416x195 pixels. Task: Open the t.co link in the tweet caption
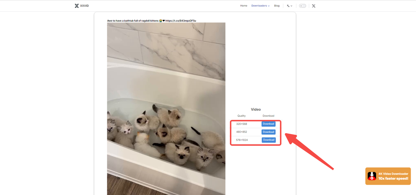[x=181, y=20]
